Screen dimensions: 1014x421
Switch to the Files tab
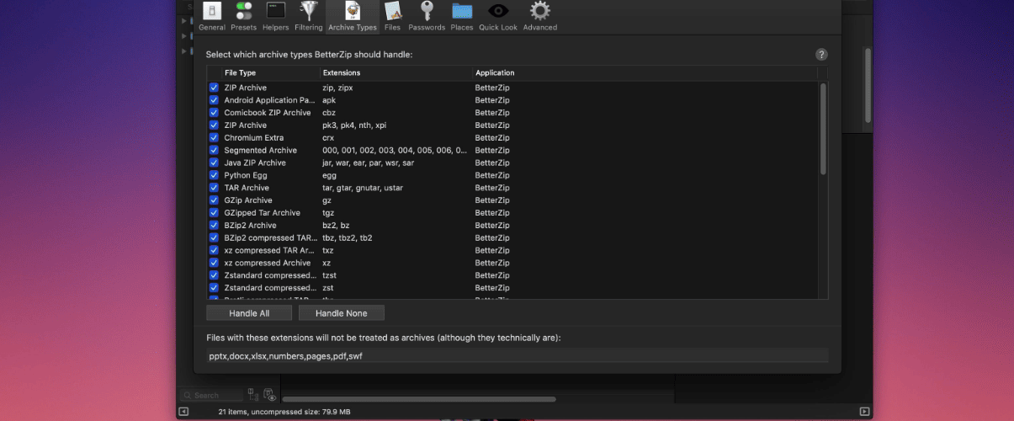[x=392, y=16]
